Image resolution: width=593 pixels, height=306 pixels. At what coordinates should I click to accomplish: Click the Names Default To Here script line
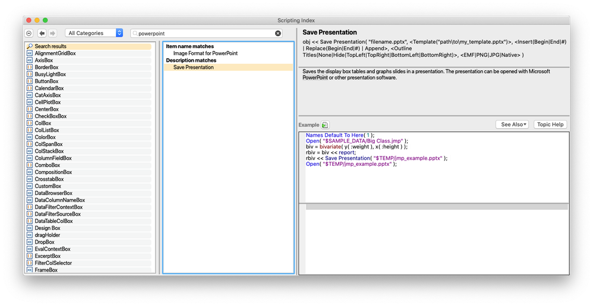point(340,135)
